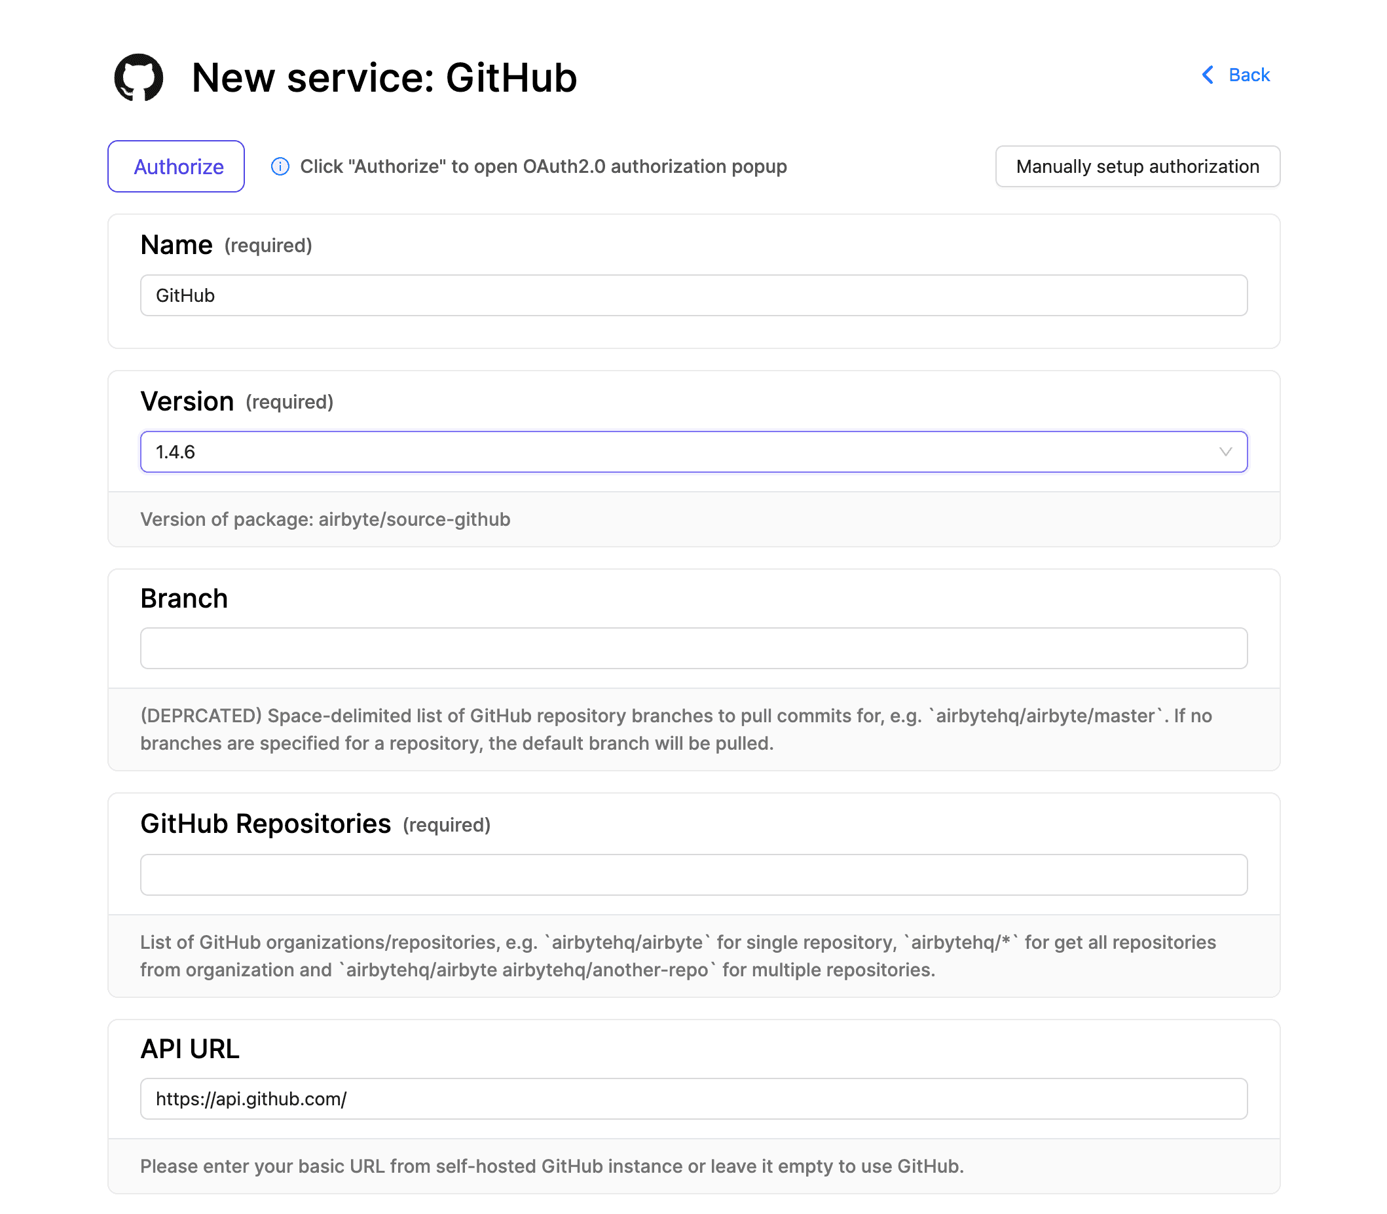Image resolution: width=1387 pixels, height=1214 pixels.
Task: Click the Name field label
Action: tap(176, 244)
